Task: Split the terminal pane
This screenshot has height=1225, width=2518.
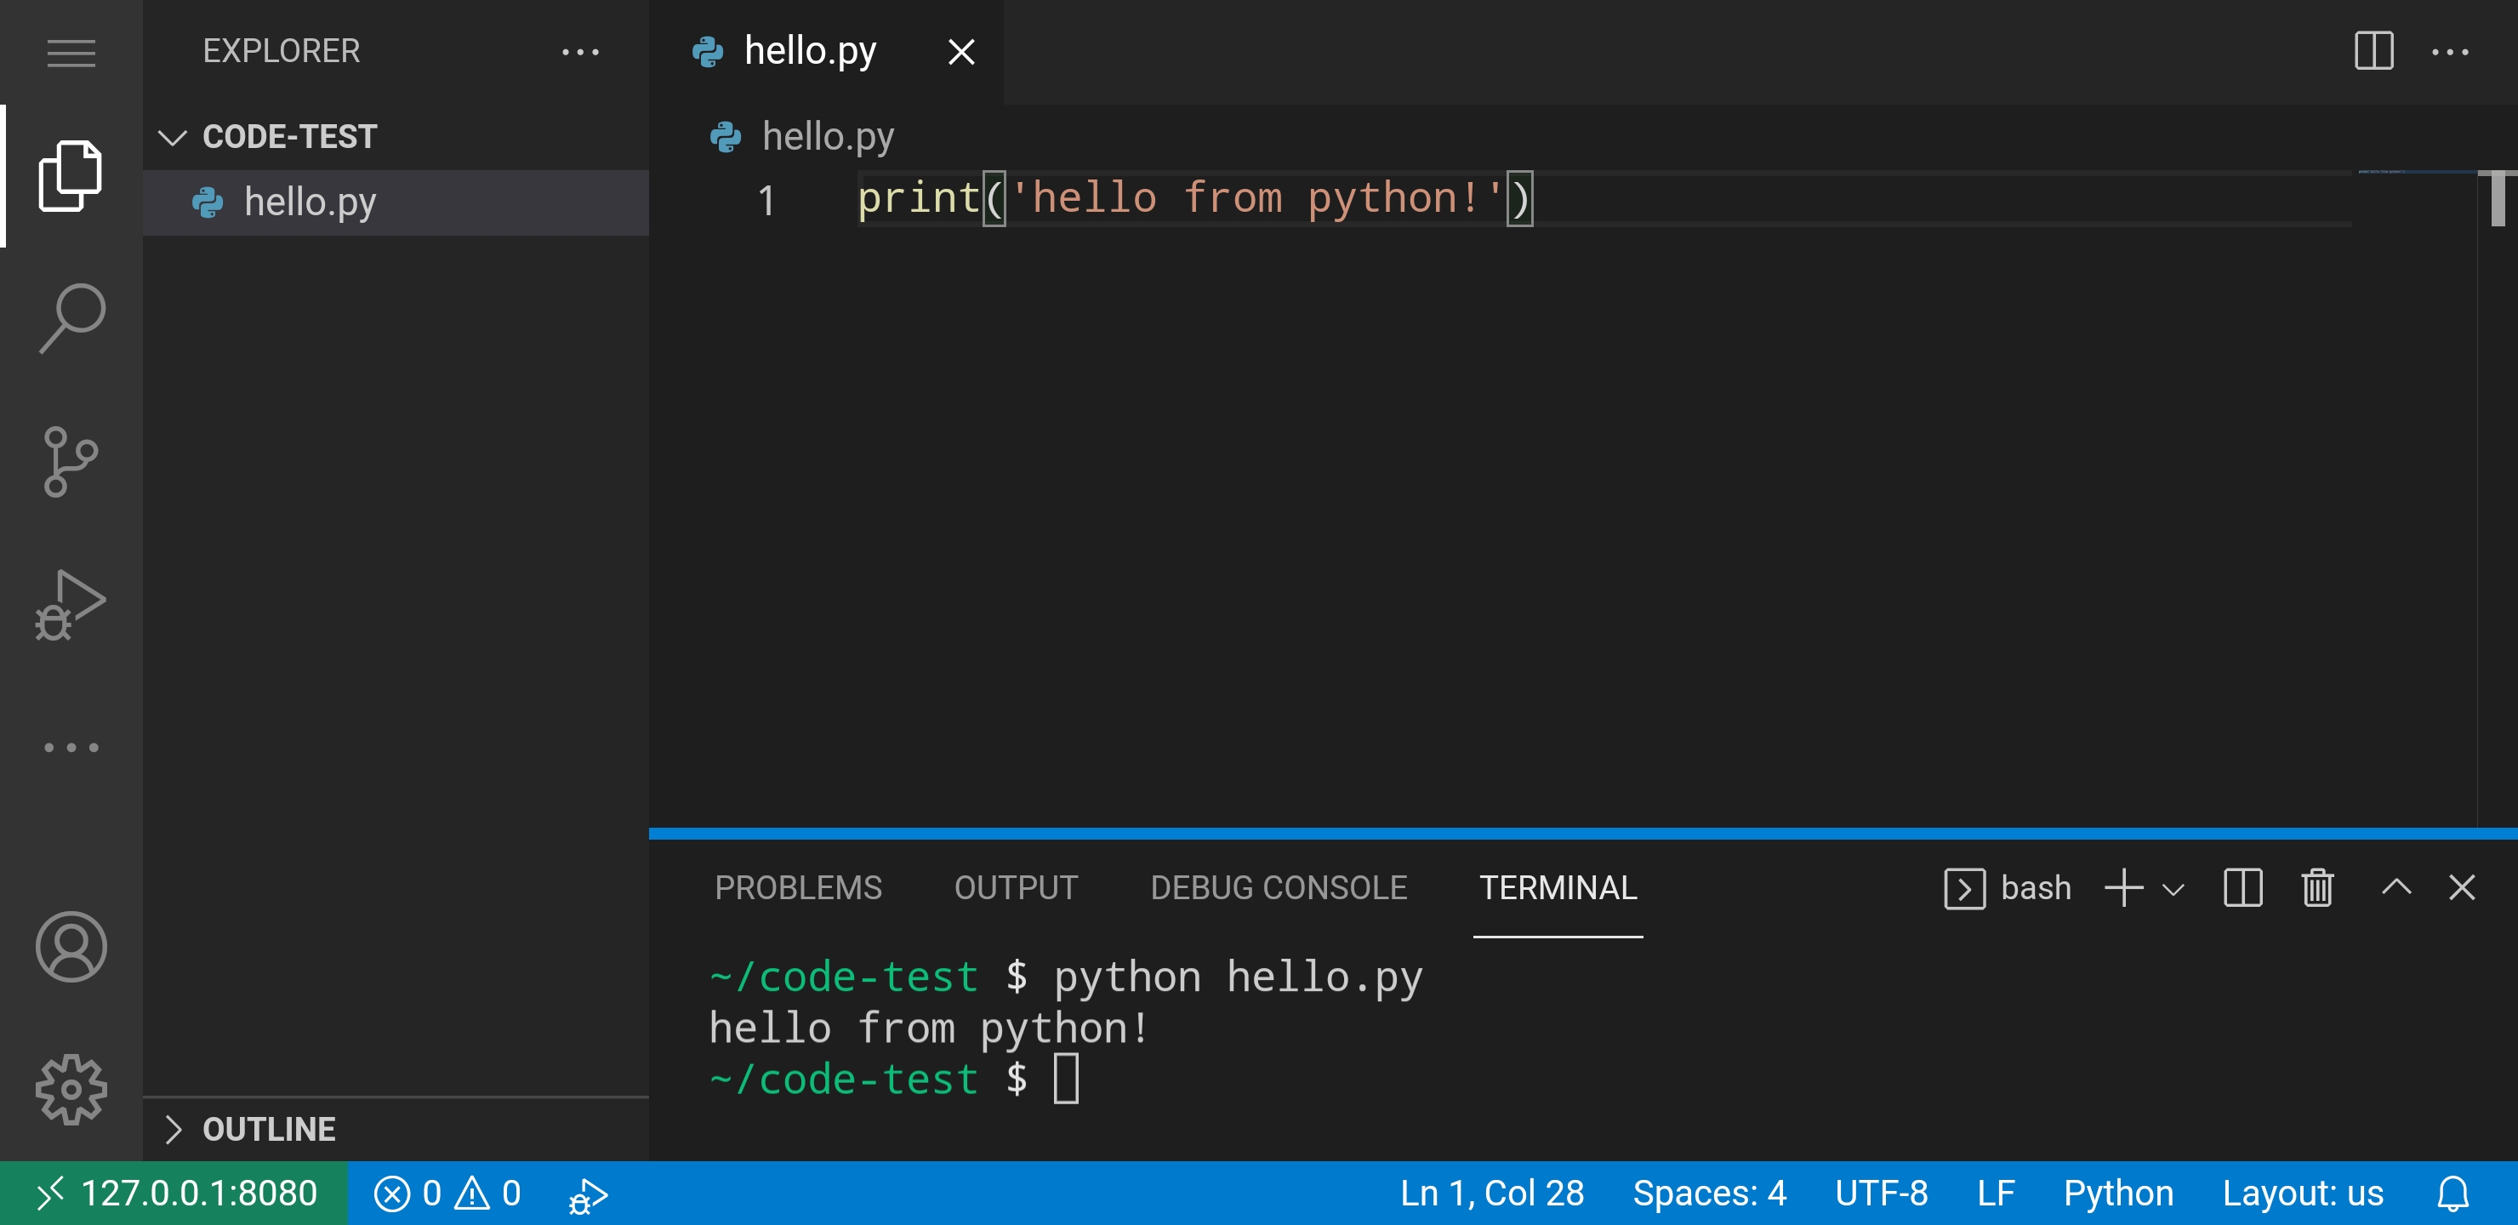Action: point(2242,888)
